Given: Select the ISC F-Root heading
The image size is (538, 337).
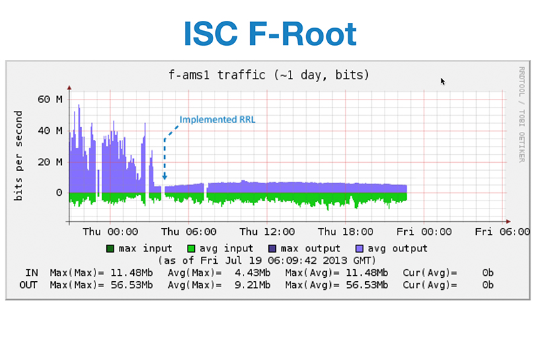Looking at the screenshot, I should click(269, 34).
